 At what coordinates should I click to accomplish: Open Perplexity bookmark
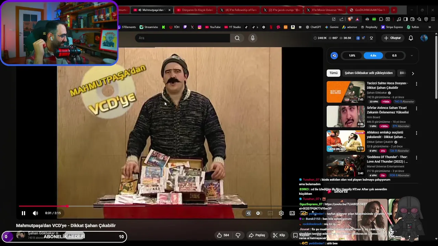point(369,27)
